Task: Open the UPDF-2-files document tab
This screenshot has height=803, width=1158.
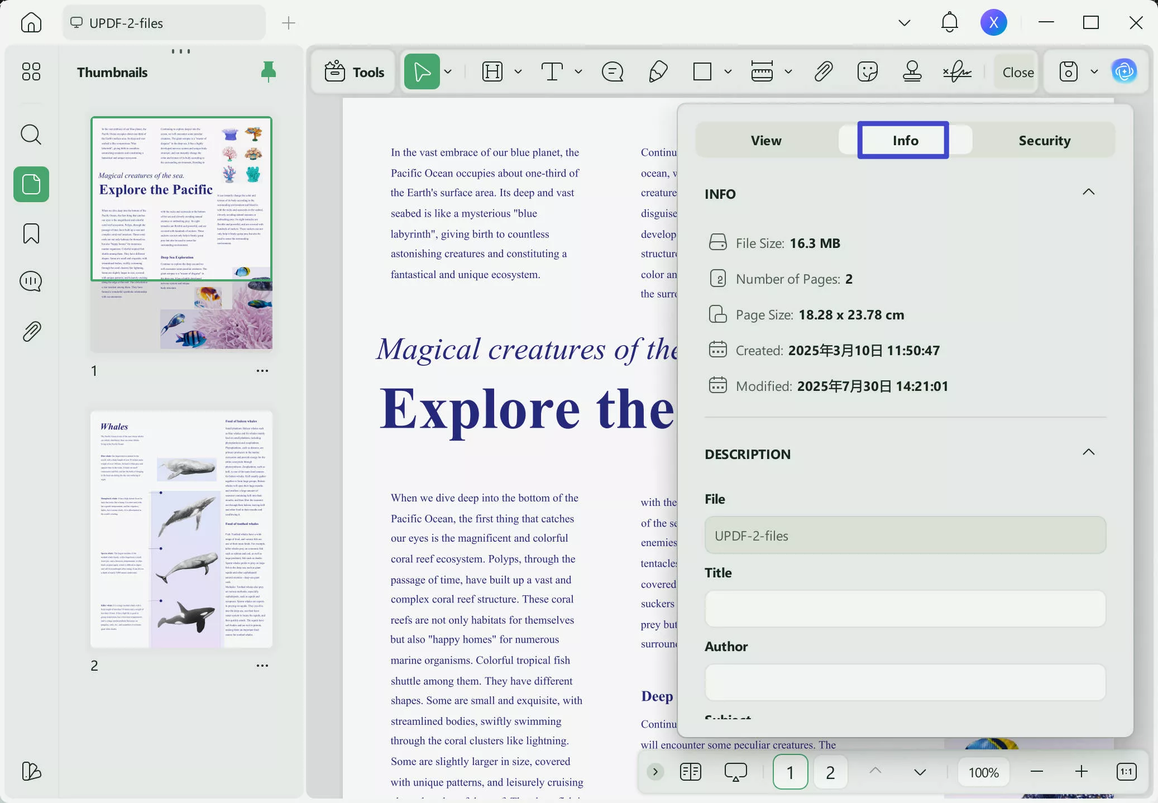Action: click(164, 23)
